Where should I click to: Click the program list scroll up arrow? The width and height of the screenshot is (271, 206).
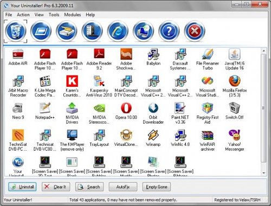(264, 51)
